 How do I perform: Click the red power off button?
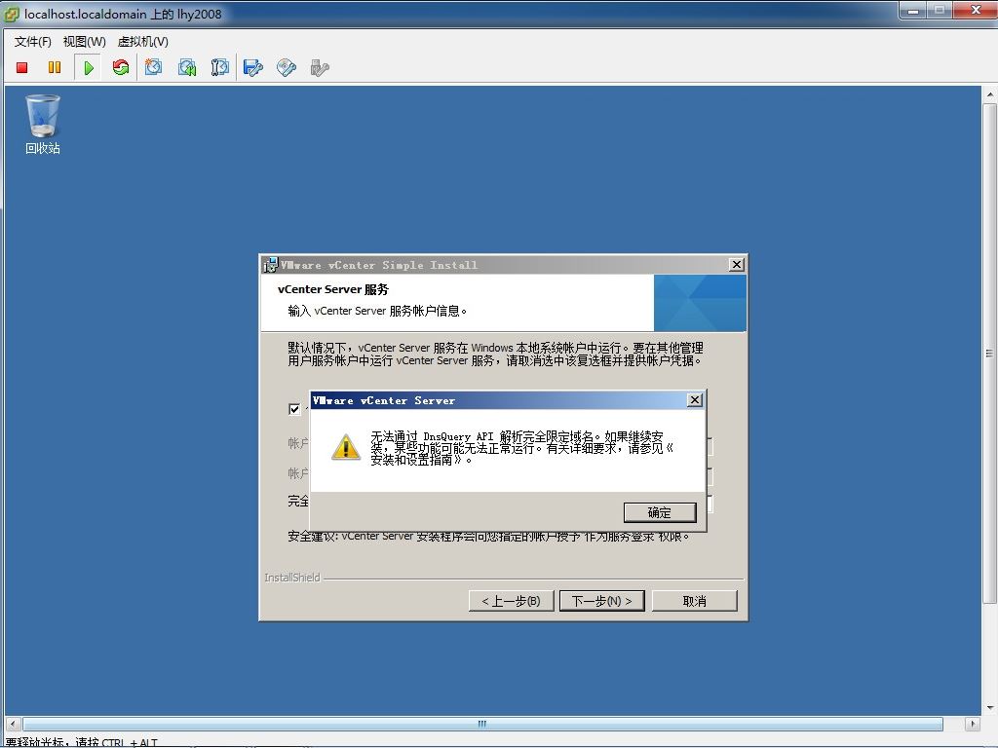[22, 67]
